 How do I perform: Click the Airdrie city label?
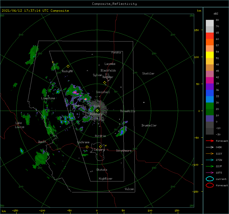pos(100,136)
